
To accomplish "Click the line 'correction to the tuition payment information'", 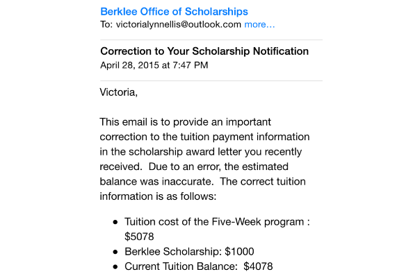I will pos(204,137).
